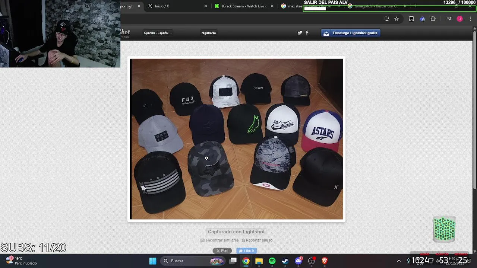Switch to the tamagotchi search tab
The height and width of the screenshot is (268, 477).
pyautogui.click(x=376, y=6)
